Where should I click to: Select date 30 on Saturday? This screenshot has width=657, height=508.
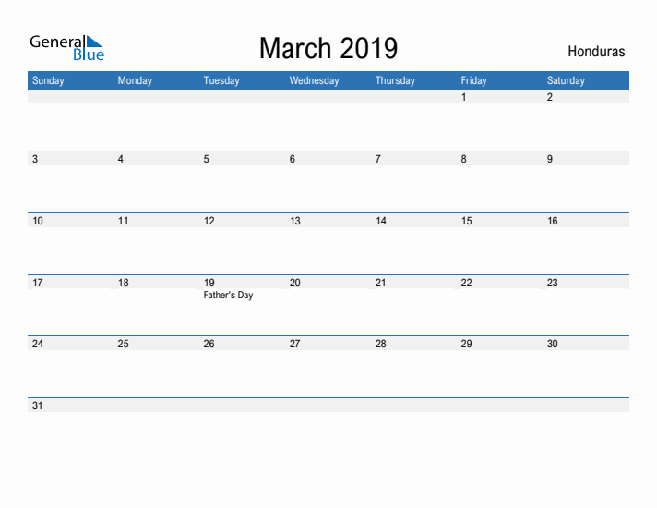[x=552, y=344]
